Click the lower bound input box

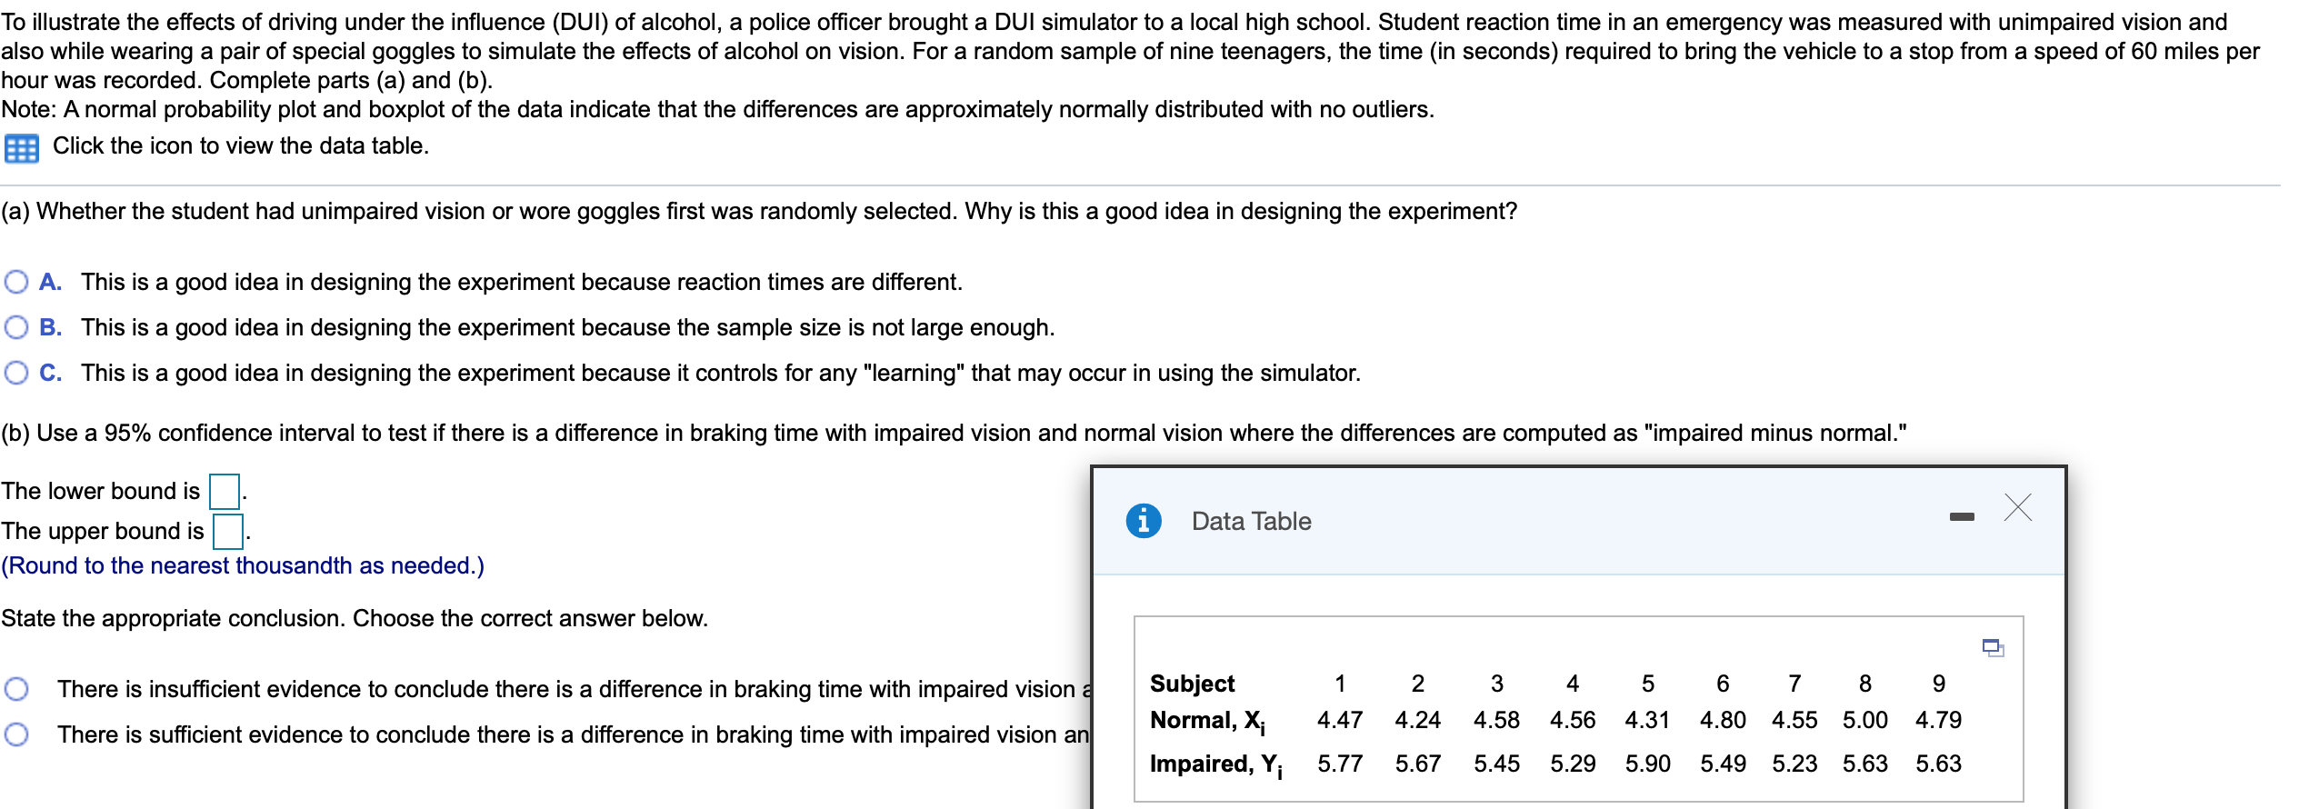[224, 492]
